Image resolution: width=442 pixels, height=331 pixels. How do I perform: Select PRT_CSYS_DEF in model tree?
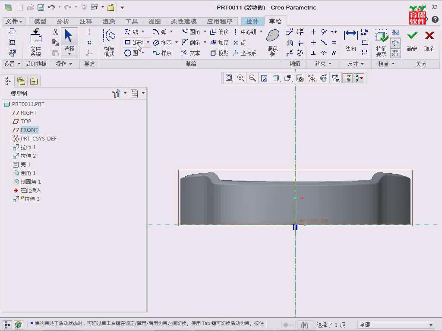[35, 138]
